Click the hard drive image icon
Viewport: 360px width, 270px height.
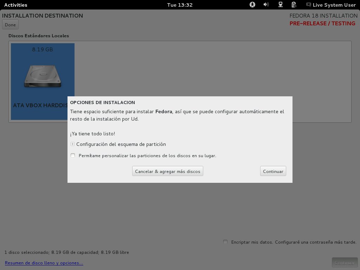[43, 76]
